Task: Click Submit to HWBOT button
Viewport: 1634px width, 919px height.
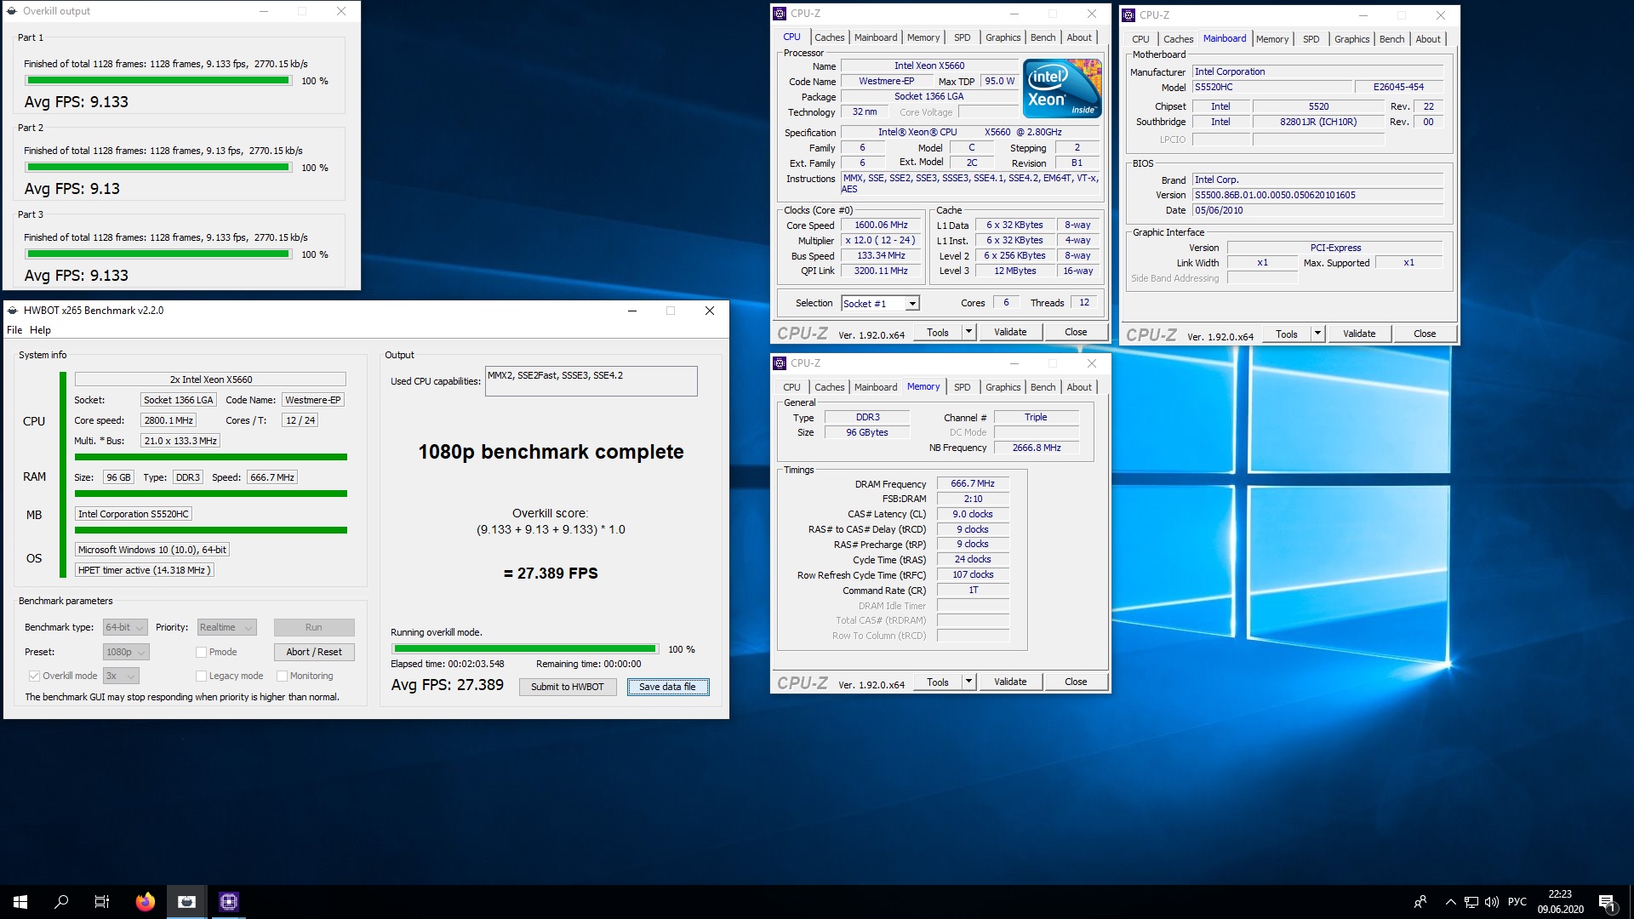Action: (x=568, y=688)
